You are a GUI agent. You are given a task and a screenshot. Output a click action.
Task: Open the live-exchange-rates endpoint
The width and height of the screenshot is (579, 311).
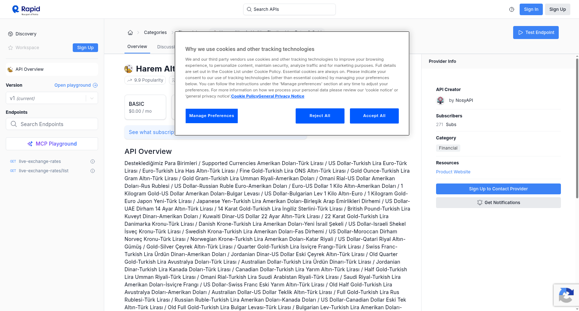point(40,161)
